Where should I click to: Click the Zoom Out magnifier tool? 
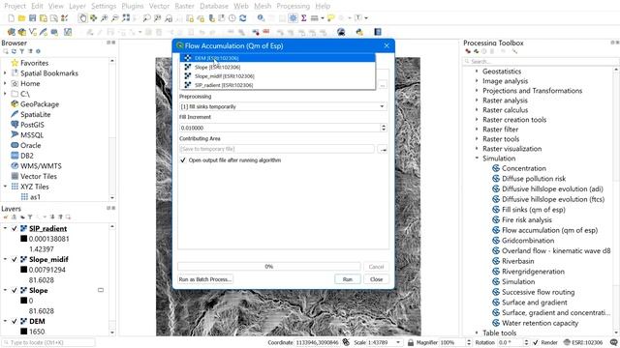(x=115, y=18)
